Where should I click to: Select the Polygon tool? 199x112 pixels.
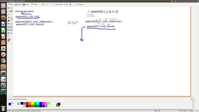(8, 30)
